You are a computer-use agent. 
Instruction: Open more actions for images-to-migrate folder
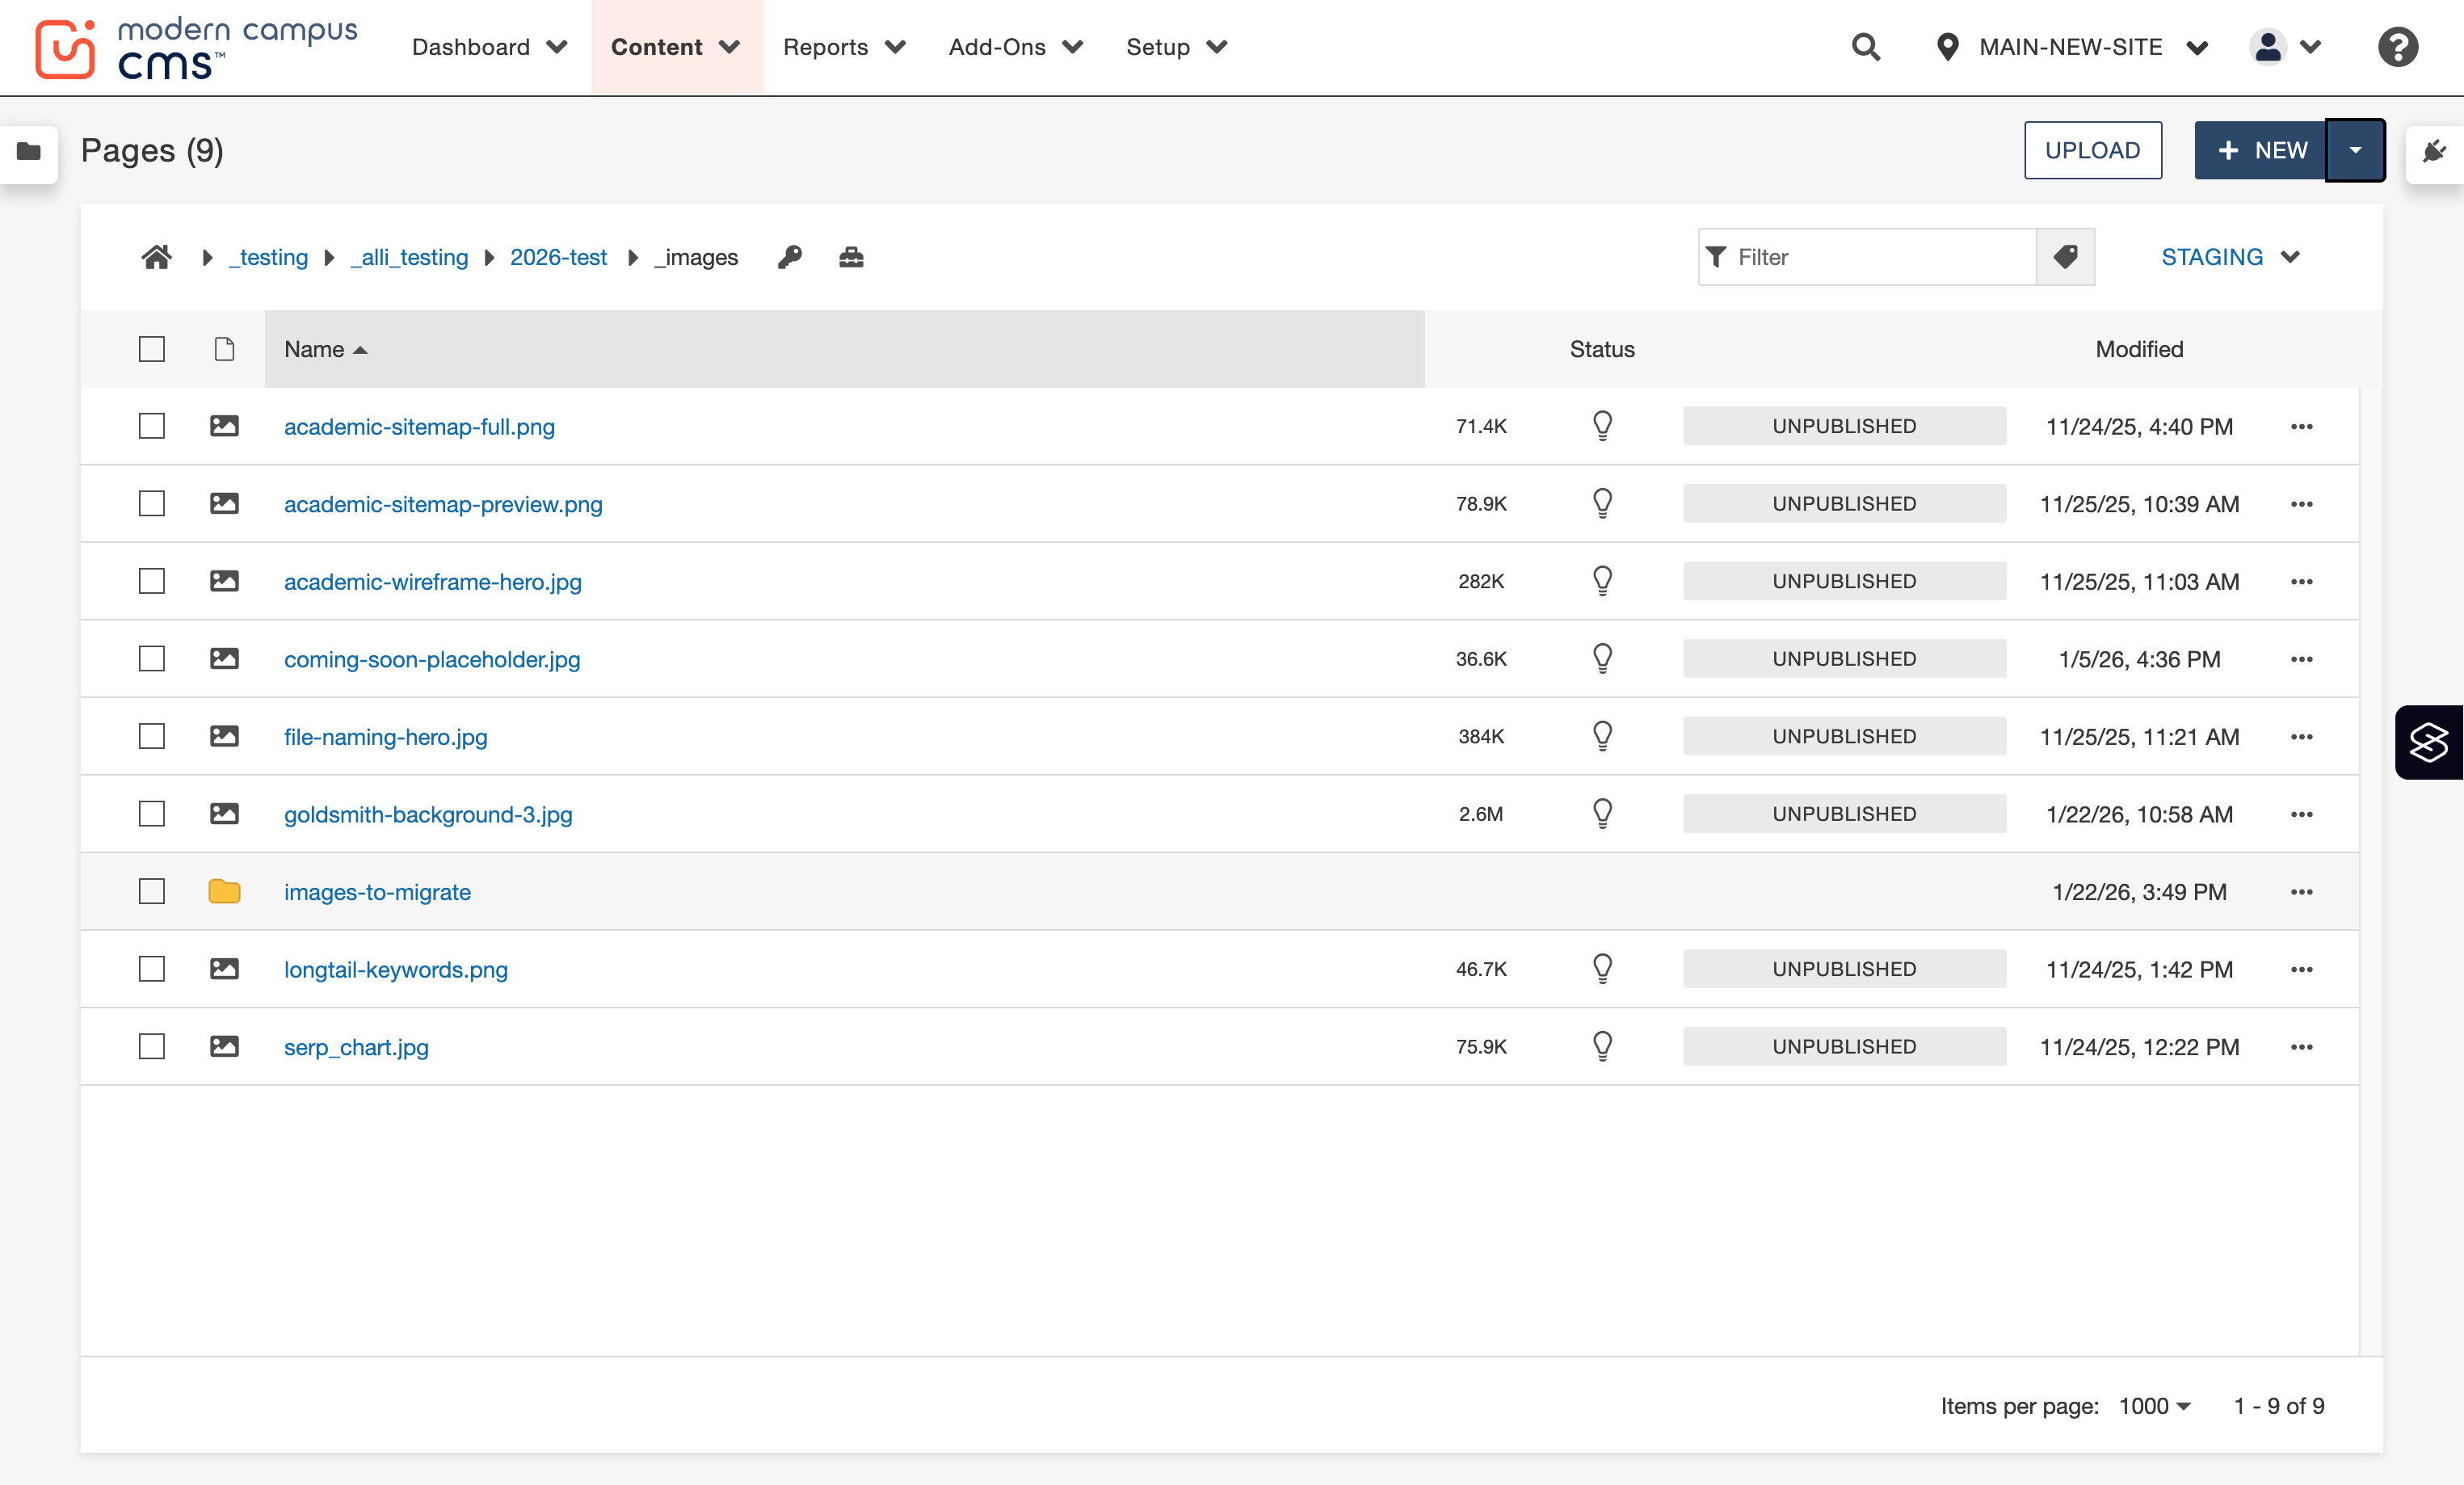pos(2301,892)
